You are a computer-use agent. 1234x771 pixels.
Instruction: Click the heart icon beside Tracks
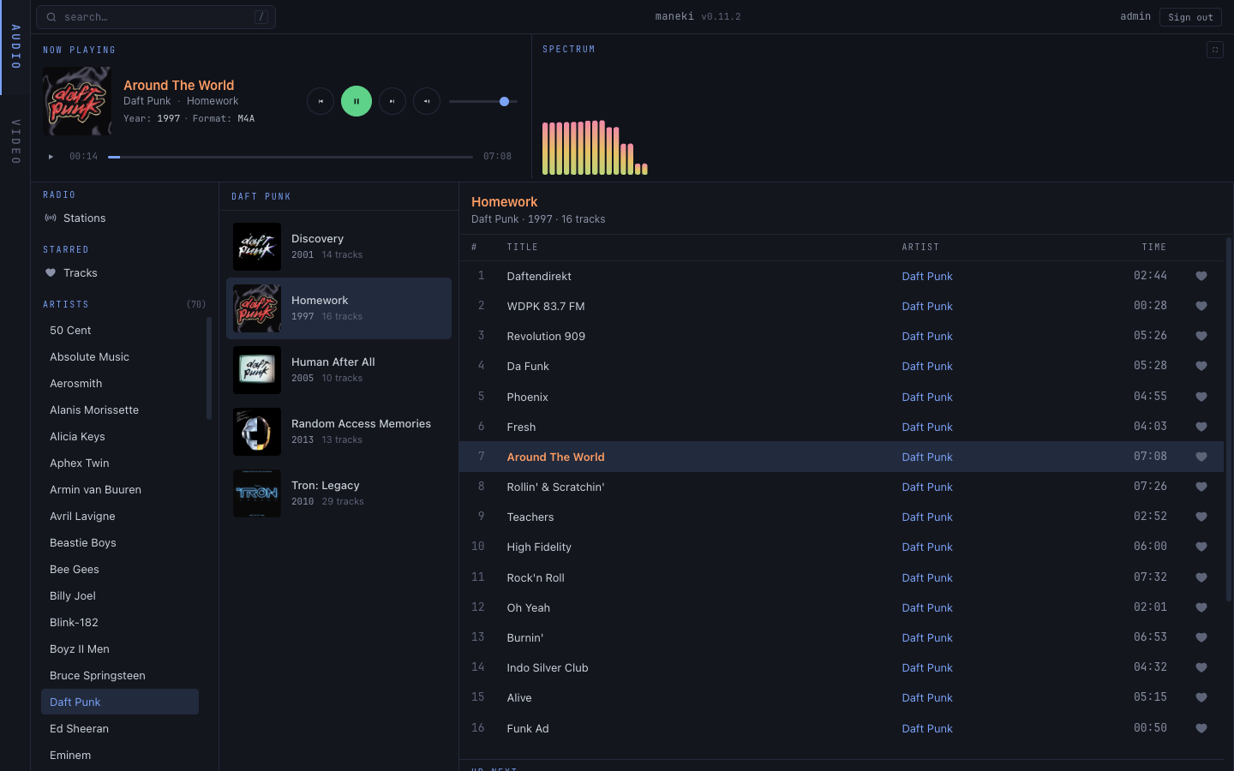[x=51, y=273]
